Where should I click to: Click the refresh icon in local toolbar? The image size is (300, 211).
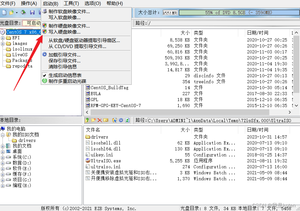pyautogui.click(x=127, y=120)
